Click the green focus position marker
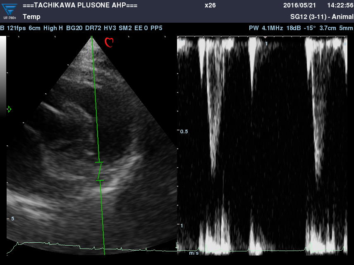 (9, 109)
